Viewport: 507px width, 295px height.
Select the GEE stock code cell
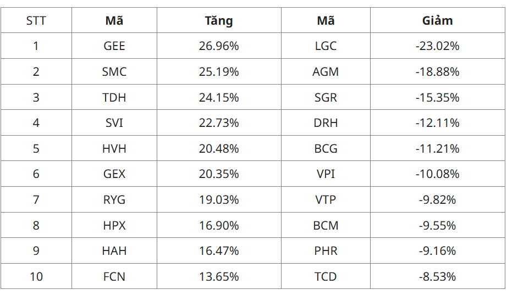[x=114, y=46]
